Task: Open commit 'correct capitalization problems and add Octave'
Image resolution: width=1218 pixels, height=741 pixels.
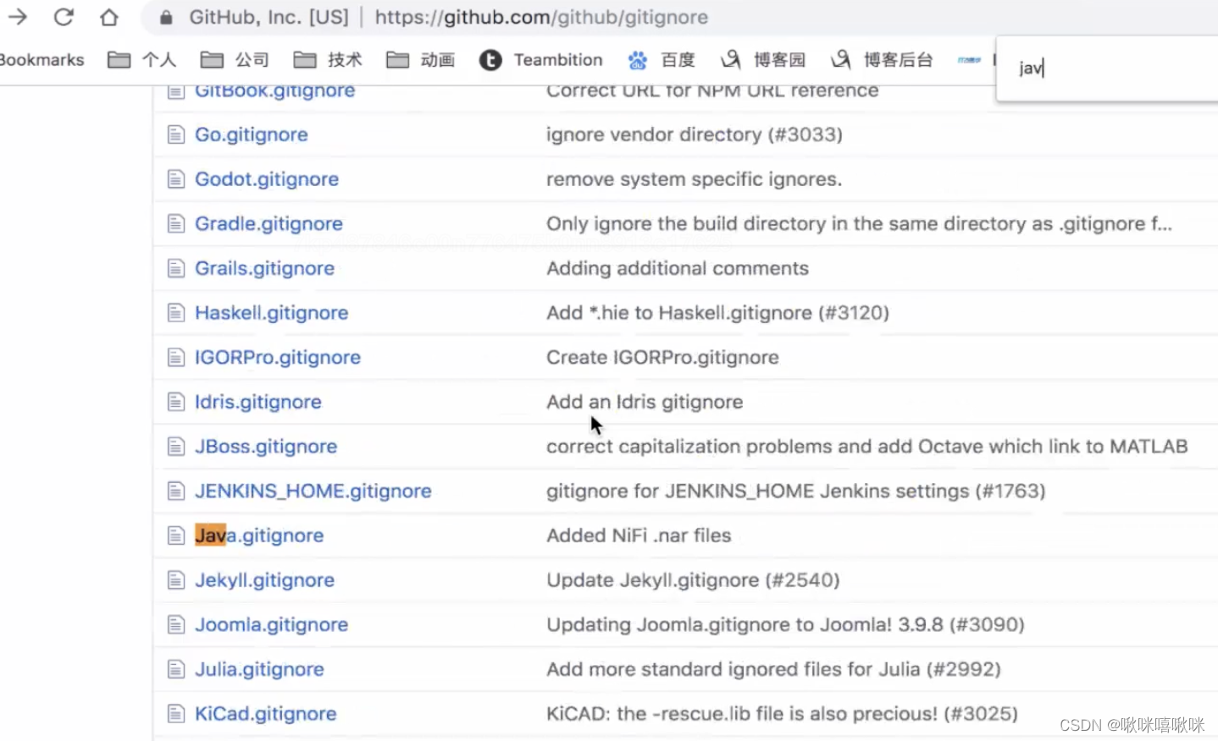Action: tap(867, 447)
